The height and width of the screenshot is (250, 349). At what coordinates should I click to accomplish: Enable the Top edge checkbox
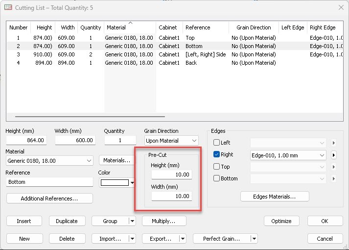click(x=216, y=167)
